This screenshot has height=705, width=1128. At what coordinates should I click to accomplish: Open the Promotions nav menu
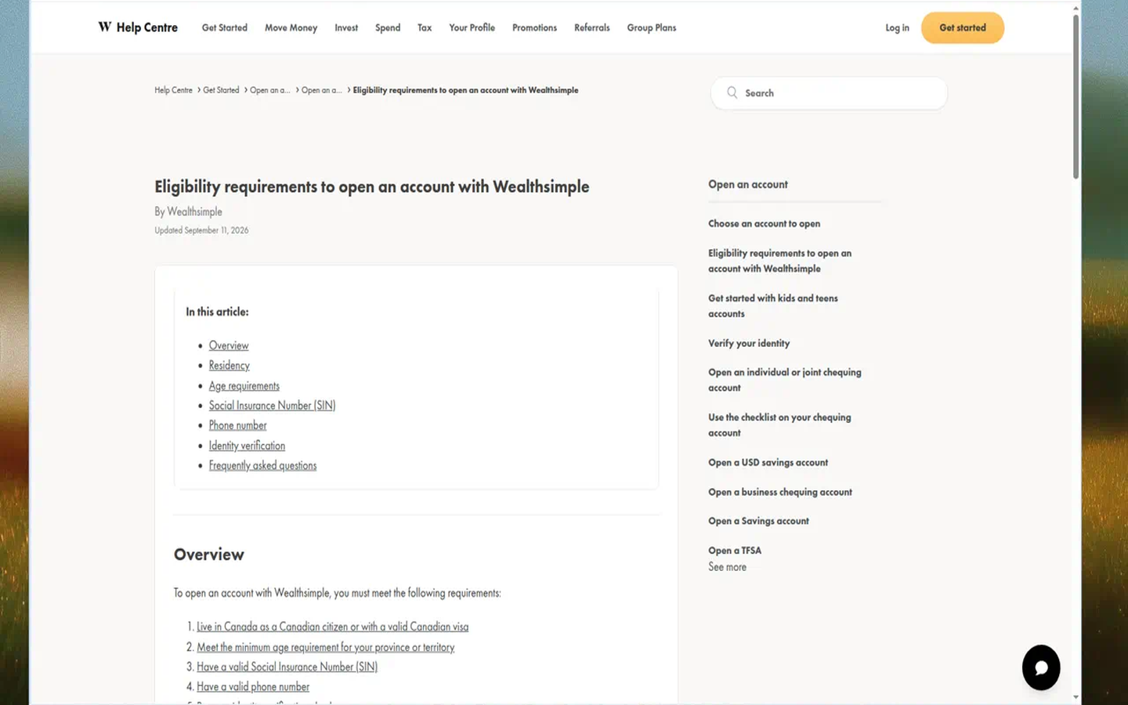pyautogui.click(x=534, y=27)
